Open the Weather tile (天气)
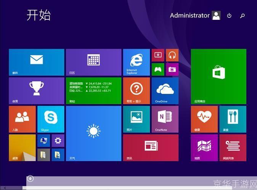 [x=93, y=133]
